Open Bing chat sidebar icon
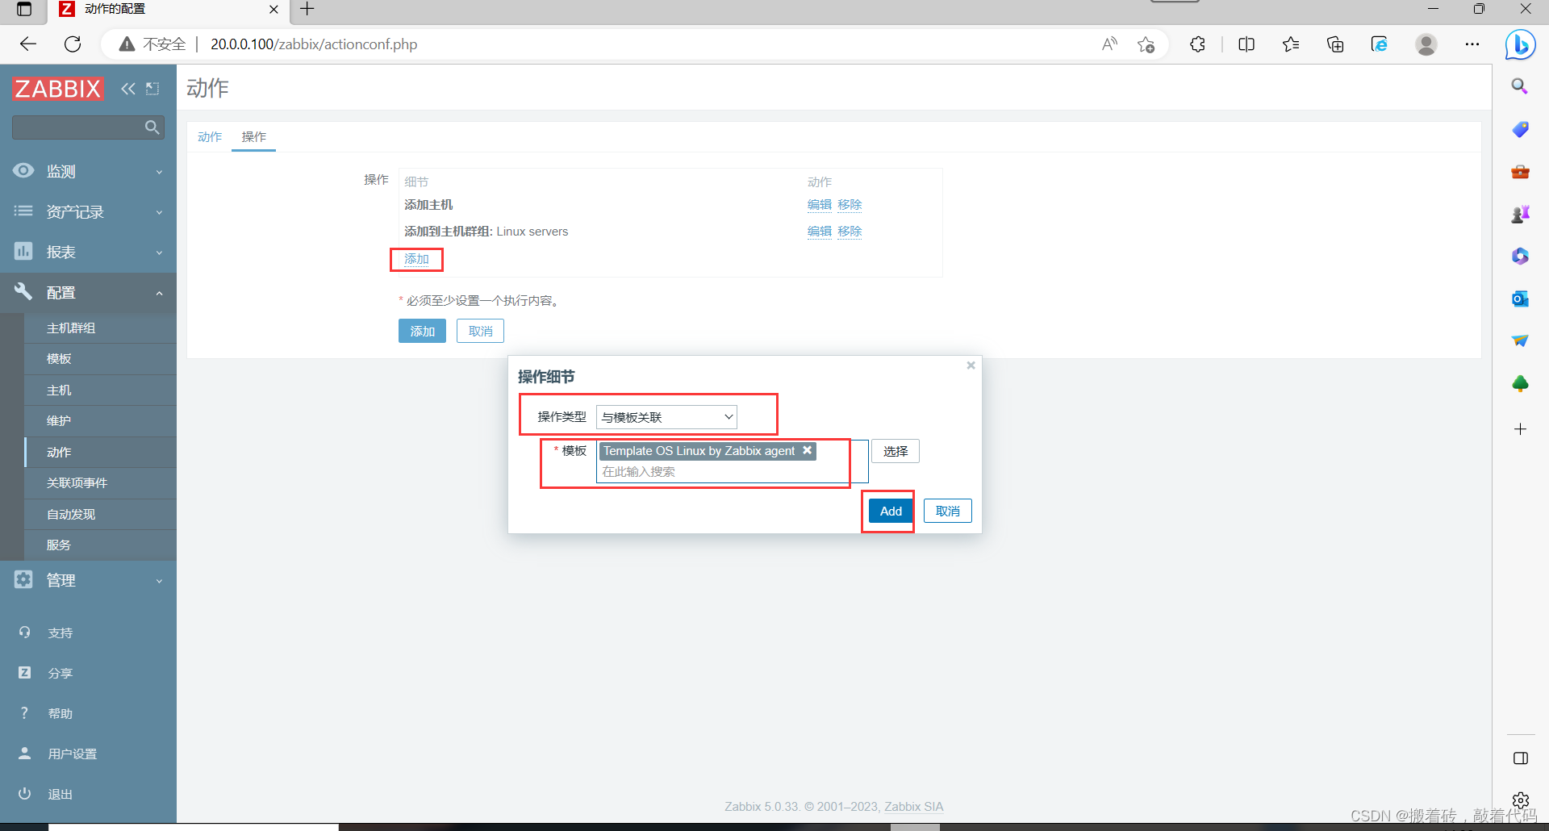The width and height of the screenshot is (1549, 831). pos(1520,44)
